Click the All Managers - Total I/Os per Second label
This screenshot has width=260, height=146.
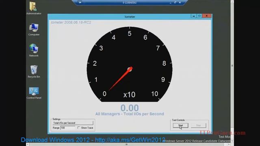pos(130,114)
